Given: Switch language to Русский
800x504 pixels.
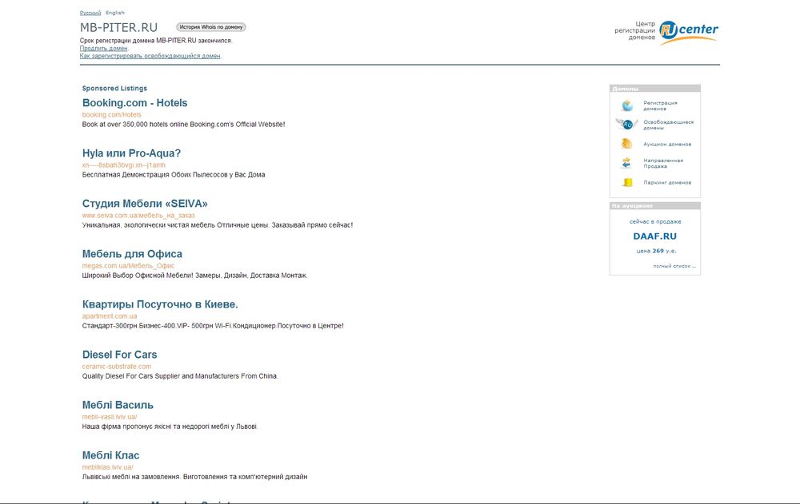Looking at the screenshot, I should [90, 13].
